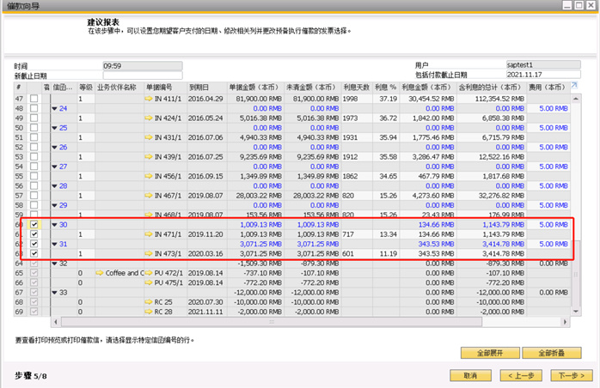
Task: Click the horizontal scrollbar thumb
Action: (272, 322)
